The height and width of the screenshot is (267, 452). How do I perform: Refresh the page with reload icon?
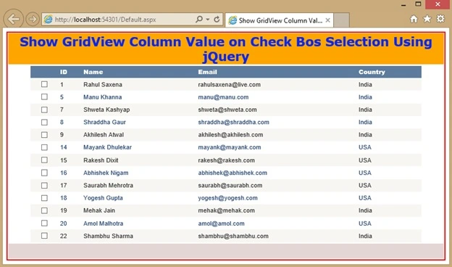(217, 20)
